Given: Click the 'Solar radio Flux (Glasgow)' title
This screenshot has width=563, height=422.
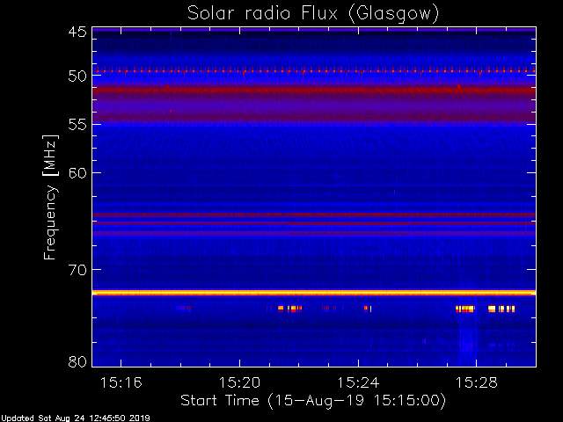Looking at the screenshot, I should pos(313,14).
